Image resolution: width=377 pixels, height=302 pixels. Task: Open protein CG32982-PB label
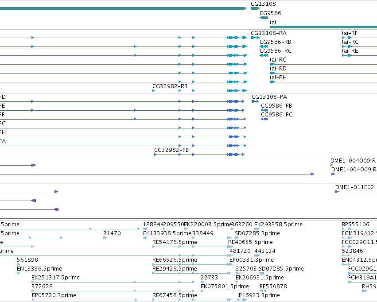click(171, 150)
